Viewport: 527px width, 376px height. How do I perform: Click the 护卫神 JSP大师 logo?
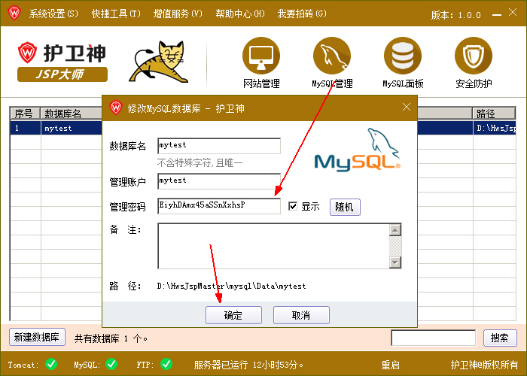(x=62, y=62)
